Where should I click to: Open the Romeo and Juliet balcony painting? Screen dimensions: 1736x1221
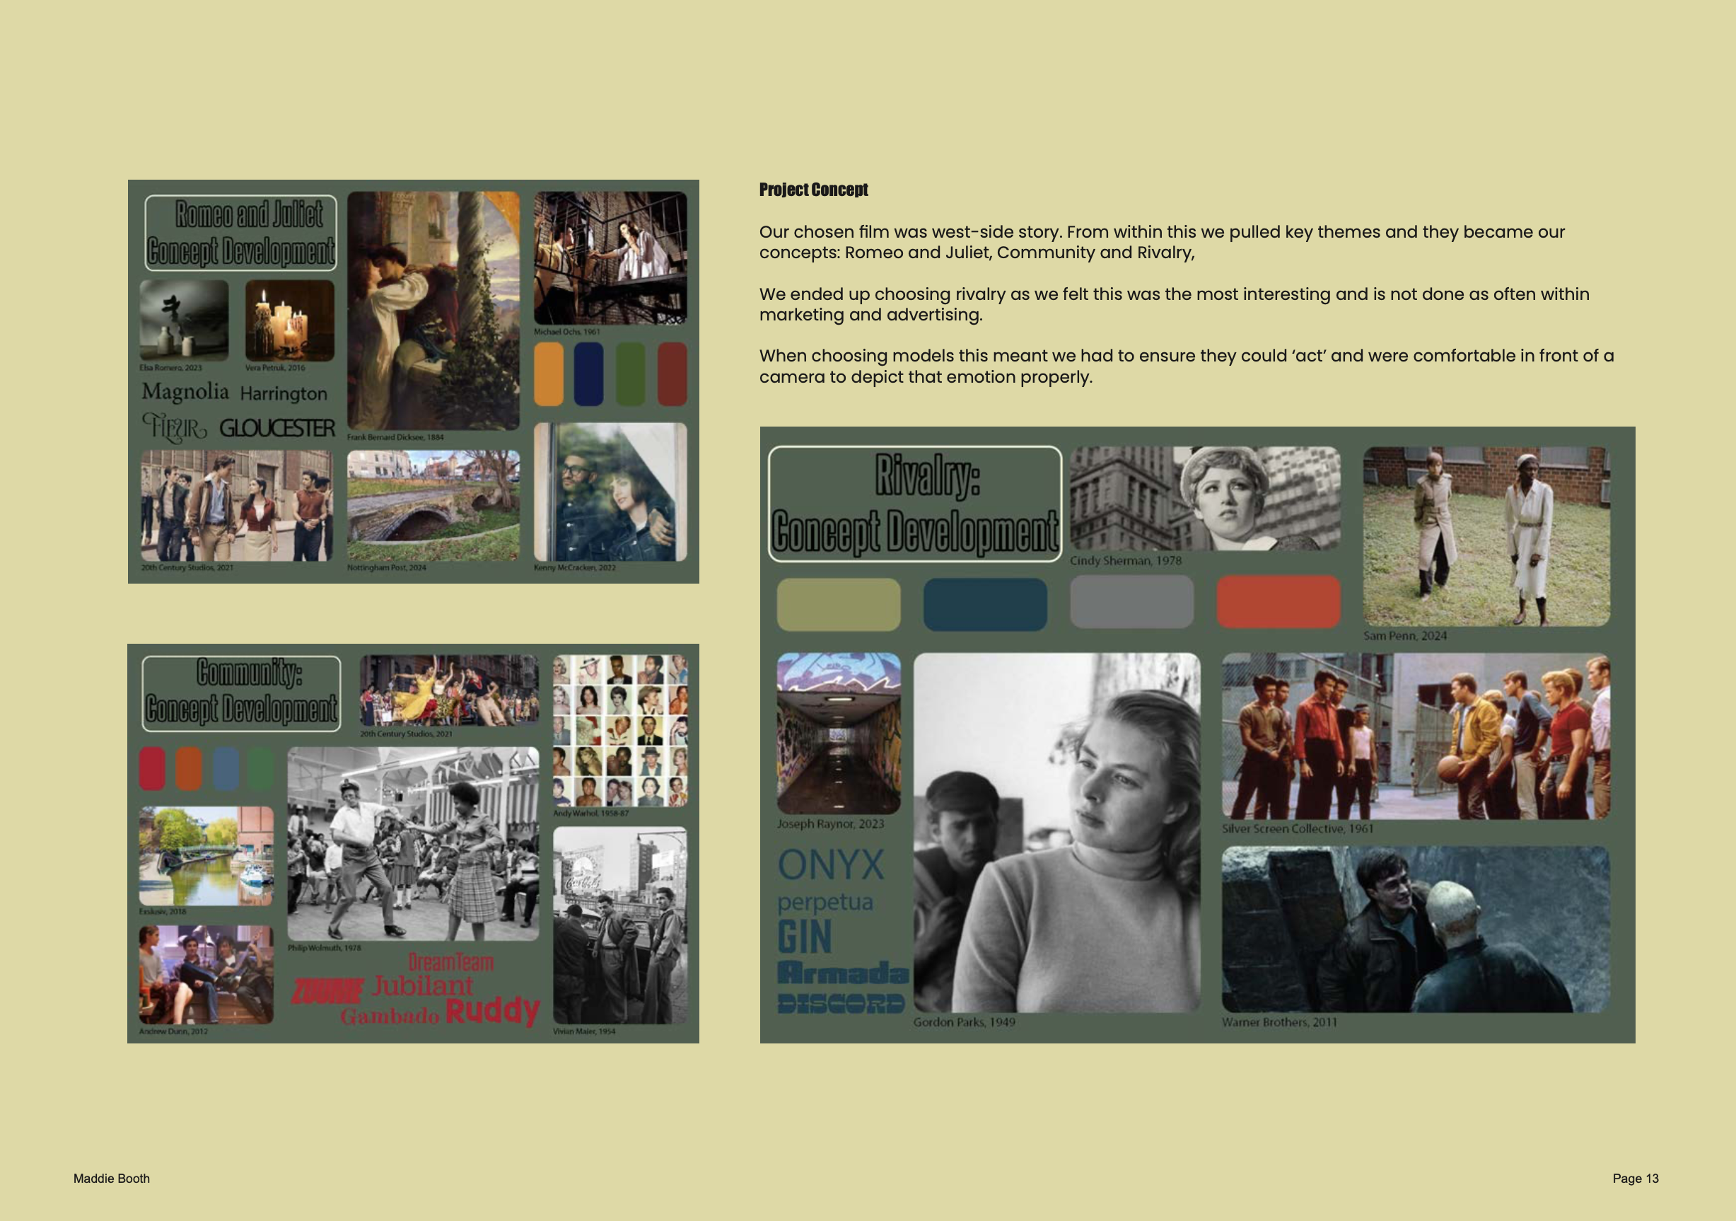pyautogui.click(x=433, y=310)
